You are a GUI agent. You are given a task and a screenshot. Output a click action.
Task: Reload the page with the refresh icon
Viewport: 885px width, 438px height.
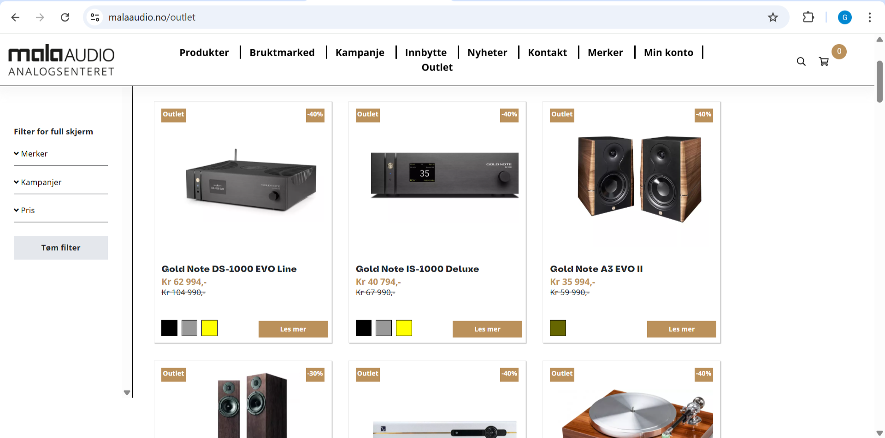[x=65, y=18]
